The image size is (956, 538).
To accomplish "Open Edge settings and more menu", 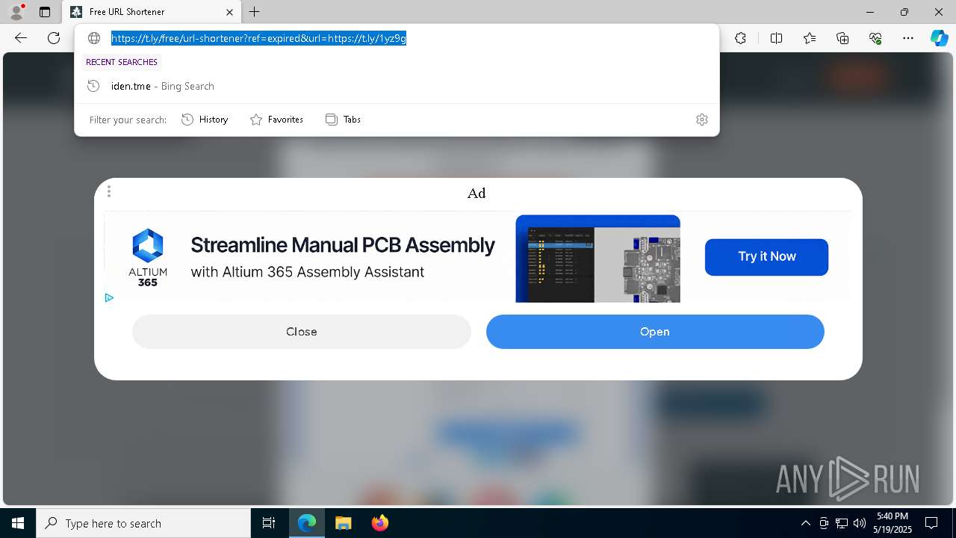I will 908,38.
